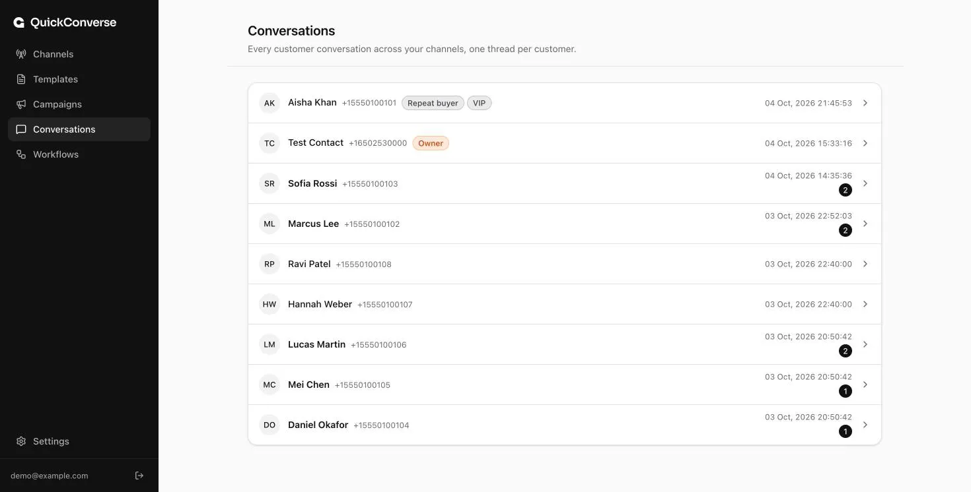This screenshot has height=492, width=971.
Task: Click the name Hannah Weber
Action: [320, 304]
